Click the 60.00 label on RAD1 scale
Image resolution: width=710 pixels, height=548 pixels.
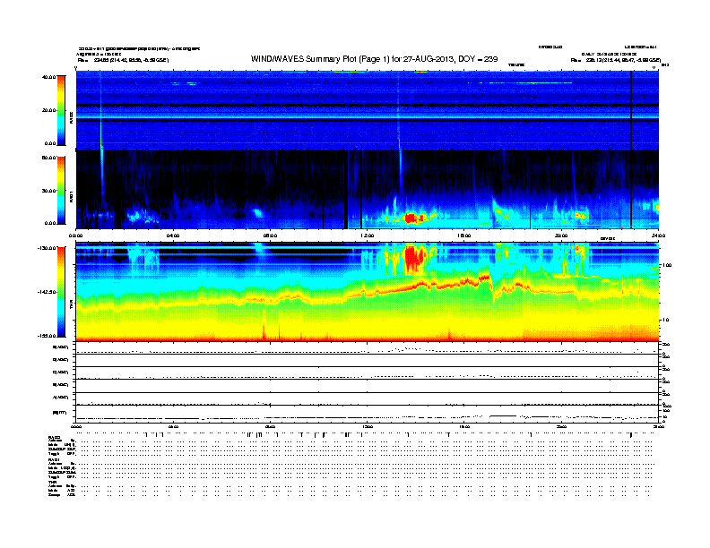48,158
